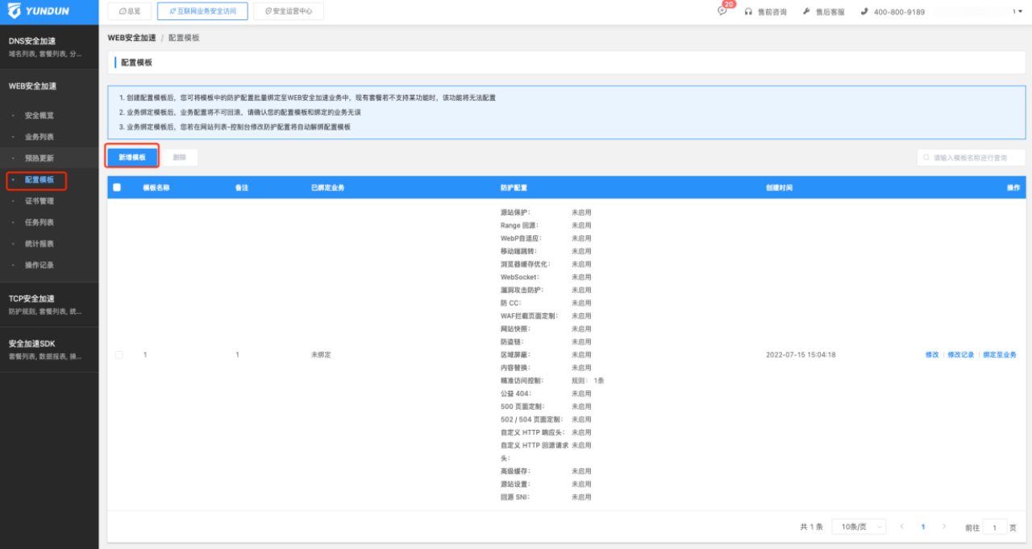Expand the 安全加速SDK sidebar section
Viewport: 1032px width, 549px height.
coord(49,349)
